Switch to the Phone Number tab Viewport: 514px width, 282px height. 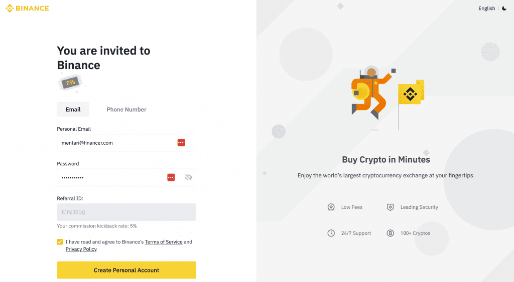(x=126, y=109)
